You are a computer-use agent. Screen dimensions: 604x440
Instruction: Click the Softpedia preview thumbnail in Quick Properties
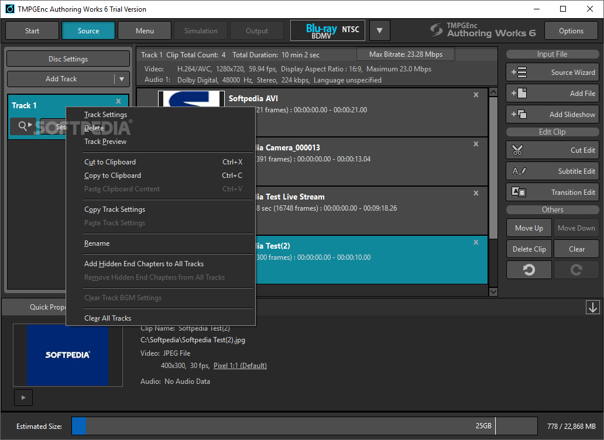[x=68, y=355]
